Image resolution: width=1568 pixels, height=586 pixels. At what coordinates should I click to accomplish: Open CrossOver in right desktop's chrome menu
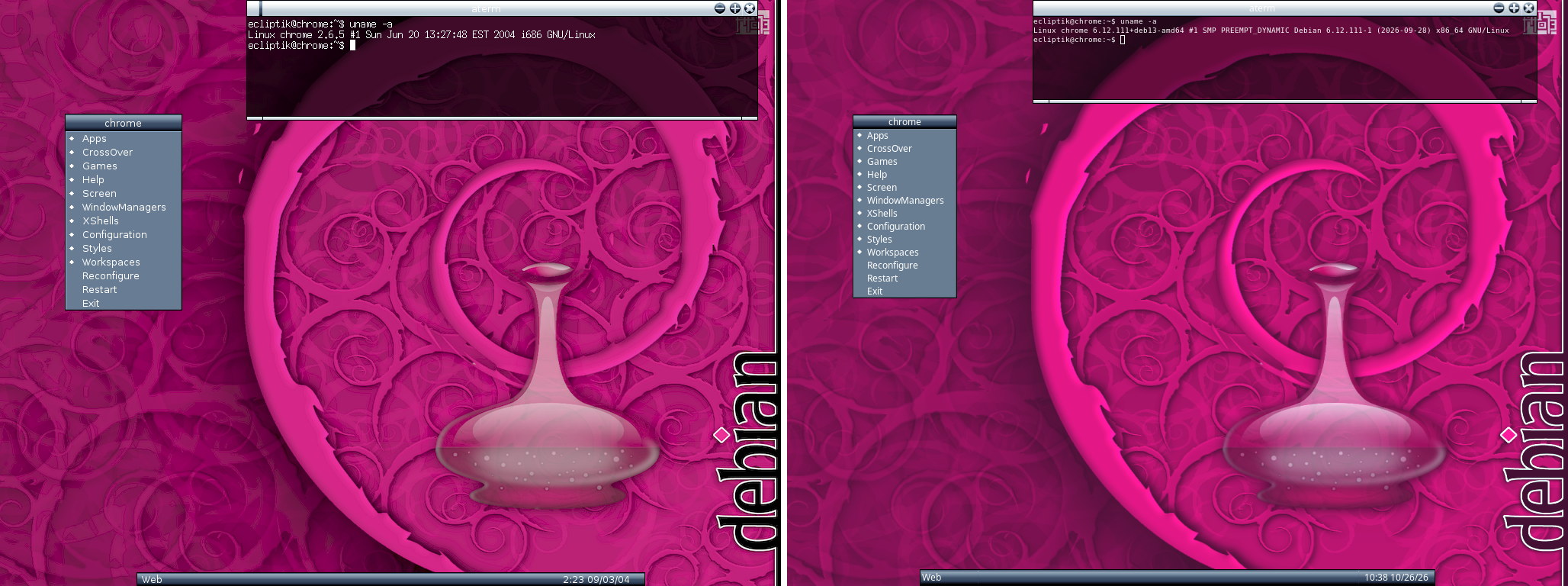tap(904, 148)
